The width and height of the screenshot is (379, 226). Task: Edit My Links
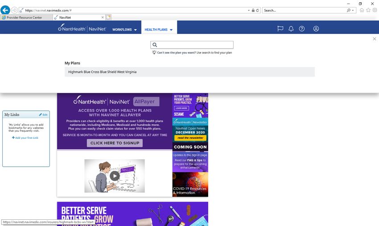pyautogui.click(x=43, y=115)
